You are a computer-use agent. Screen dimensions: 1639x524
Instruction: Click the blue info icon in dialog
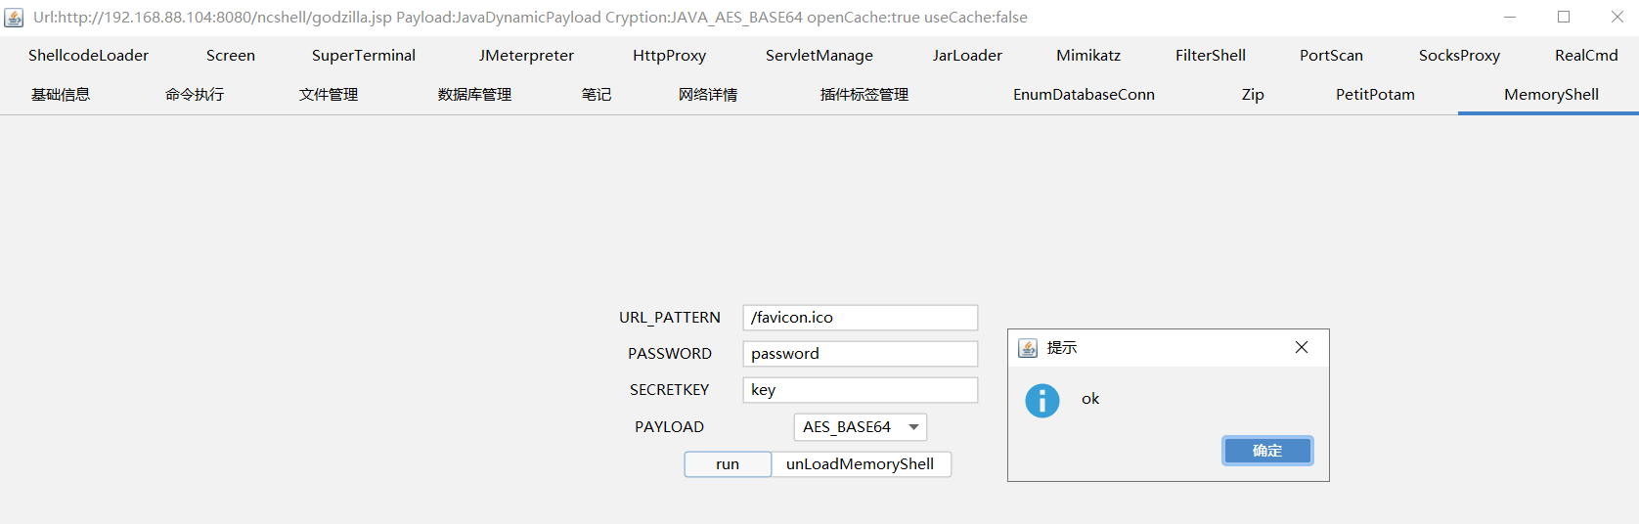click(1042, 401)
